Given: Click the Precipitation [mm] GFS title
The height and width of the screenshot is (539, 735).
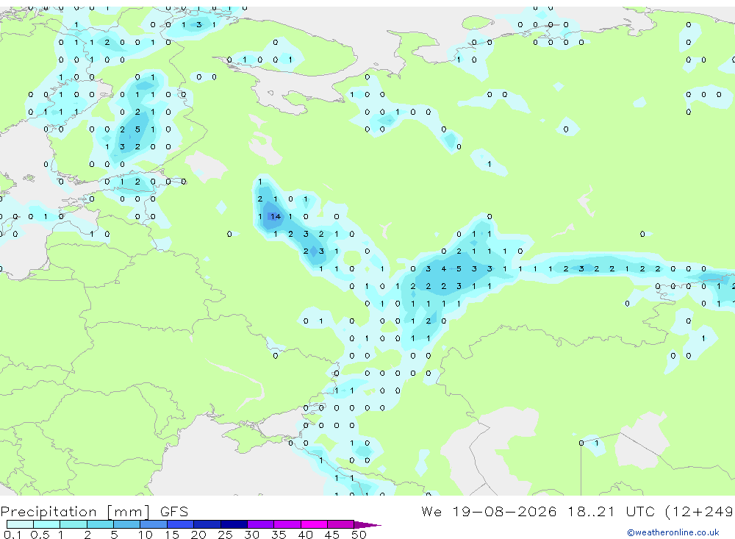Looking at the screenshot, I should point(94,512).
